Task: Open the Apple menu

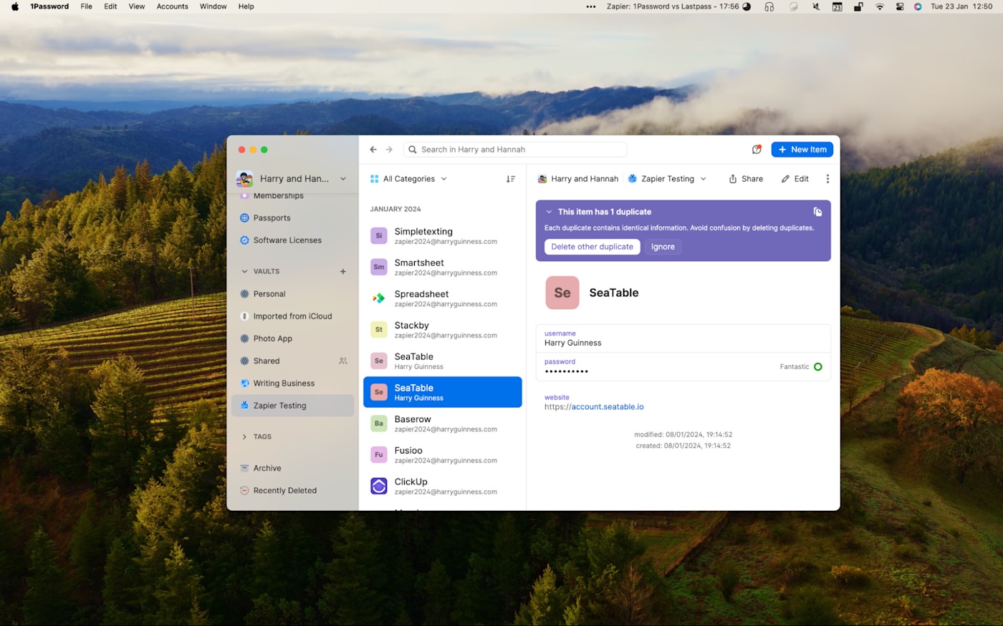Action: (15, 6)
